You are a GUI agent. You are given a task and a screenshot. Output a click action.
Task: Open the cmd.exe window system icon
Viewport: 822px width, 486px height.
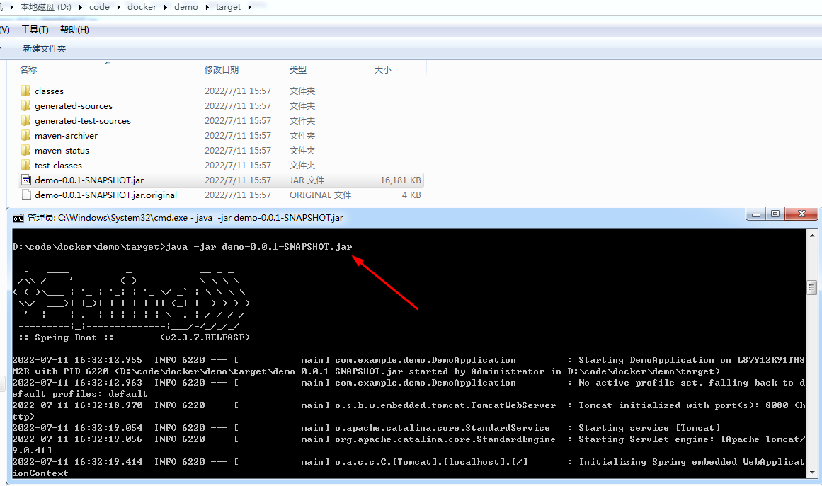click(18, 218)
